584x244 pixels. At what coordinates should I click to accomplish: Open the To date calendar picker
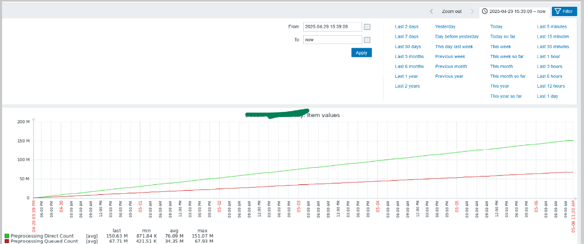[x=367, y=40]
